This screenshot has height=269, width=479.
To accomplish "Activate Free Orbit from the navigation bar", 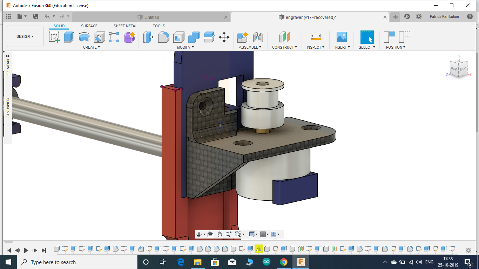I will (199, 234).
